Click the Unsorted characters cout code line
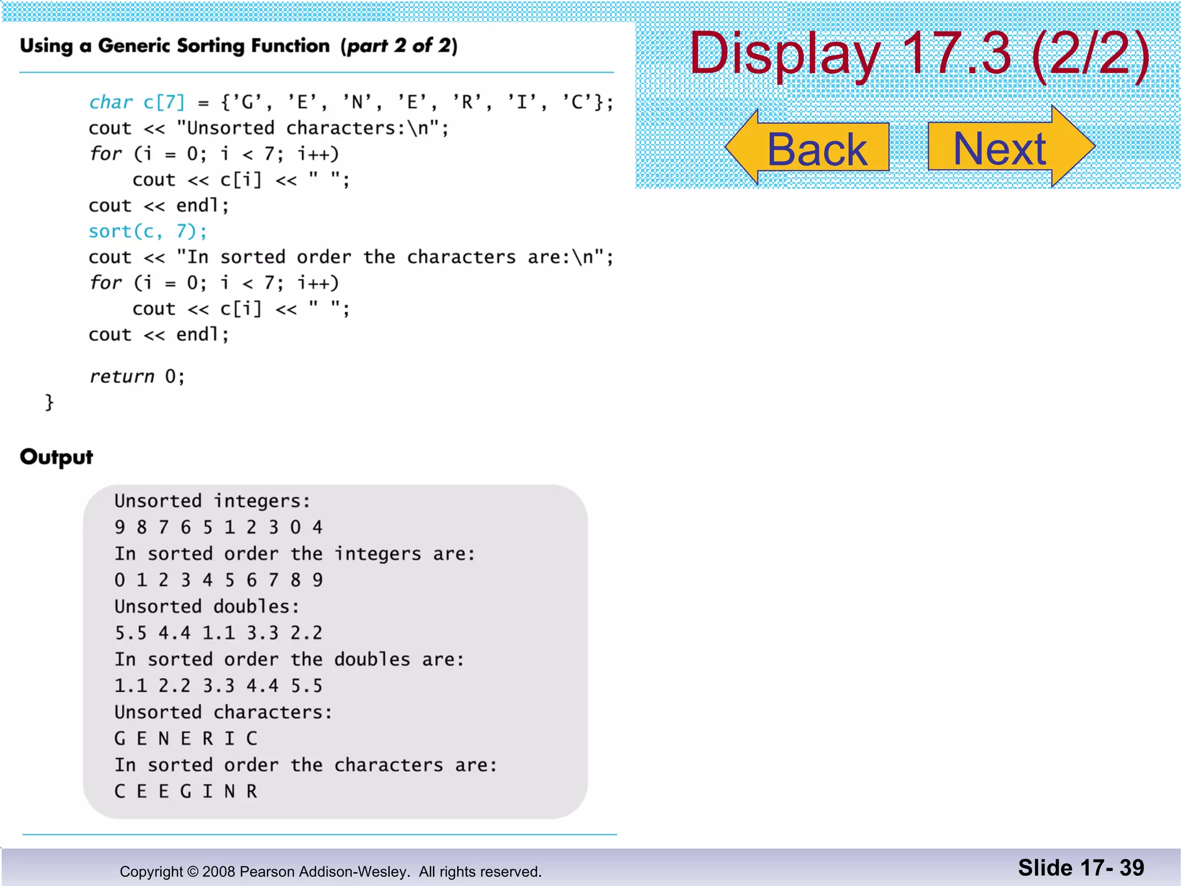The image size is (1181, 886). point(268,128)
